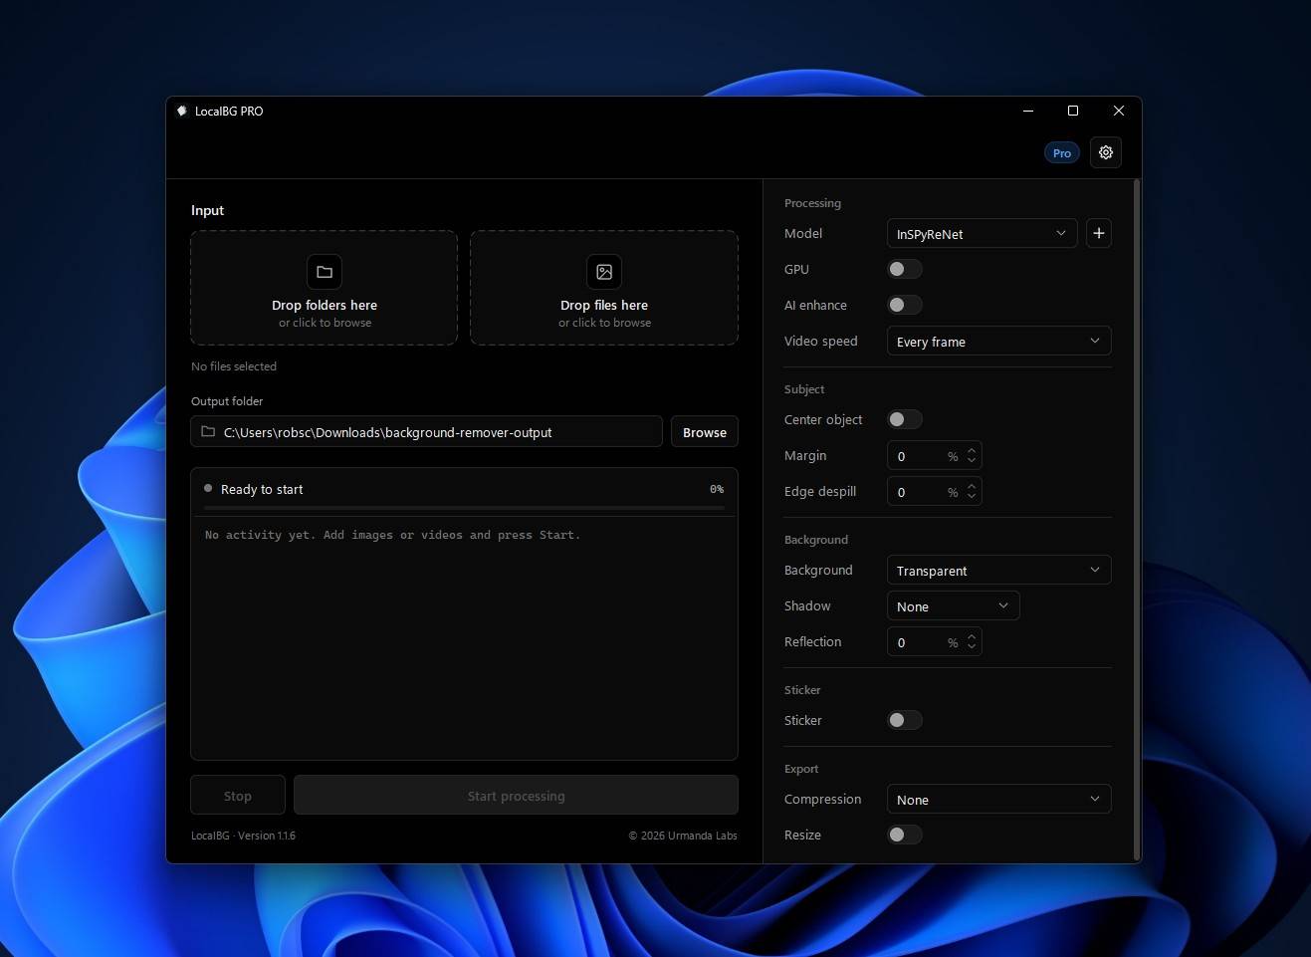This screenshot has width=1311, height=957.
Task: Click the 'LocalBG · Version 1.1.6' footer text
Action: point(243,836)
